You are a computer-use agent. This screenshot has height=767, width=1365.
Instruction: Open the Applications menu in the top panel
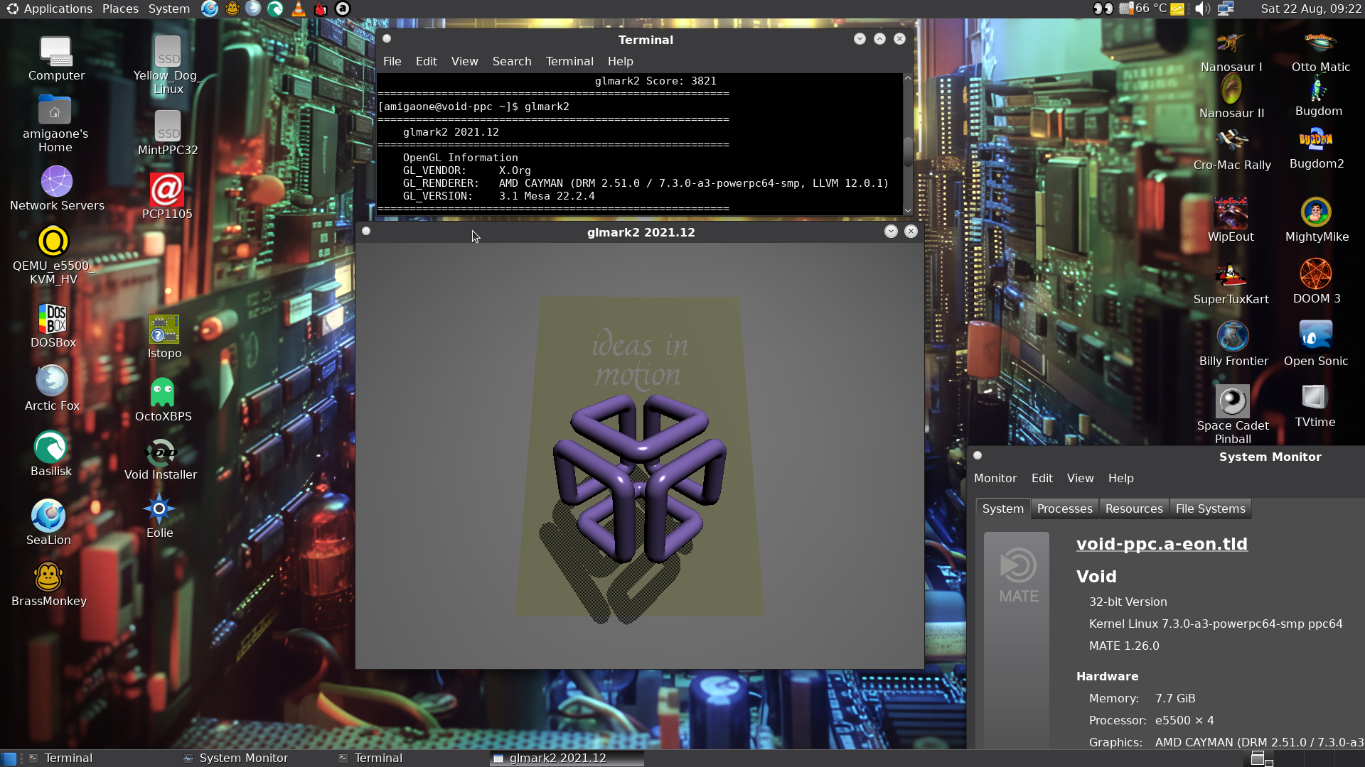(50, 9)
